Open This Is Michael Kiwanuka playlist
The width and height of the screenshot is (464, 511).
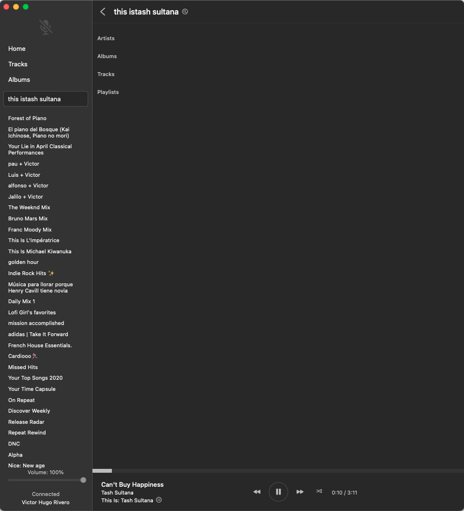point(40,251)
